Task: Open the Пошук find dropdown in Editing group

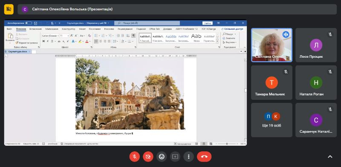Action: coord(229,34)
